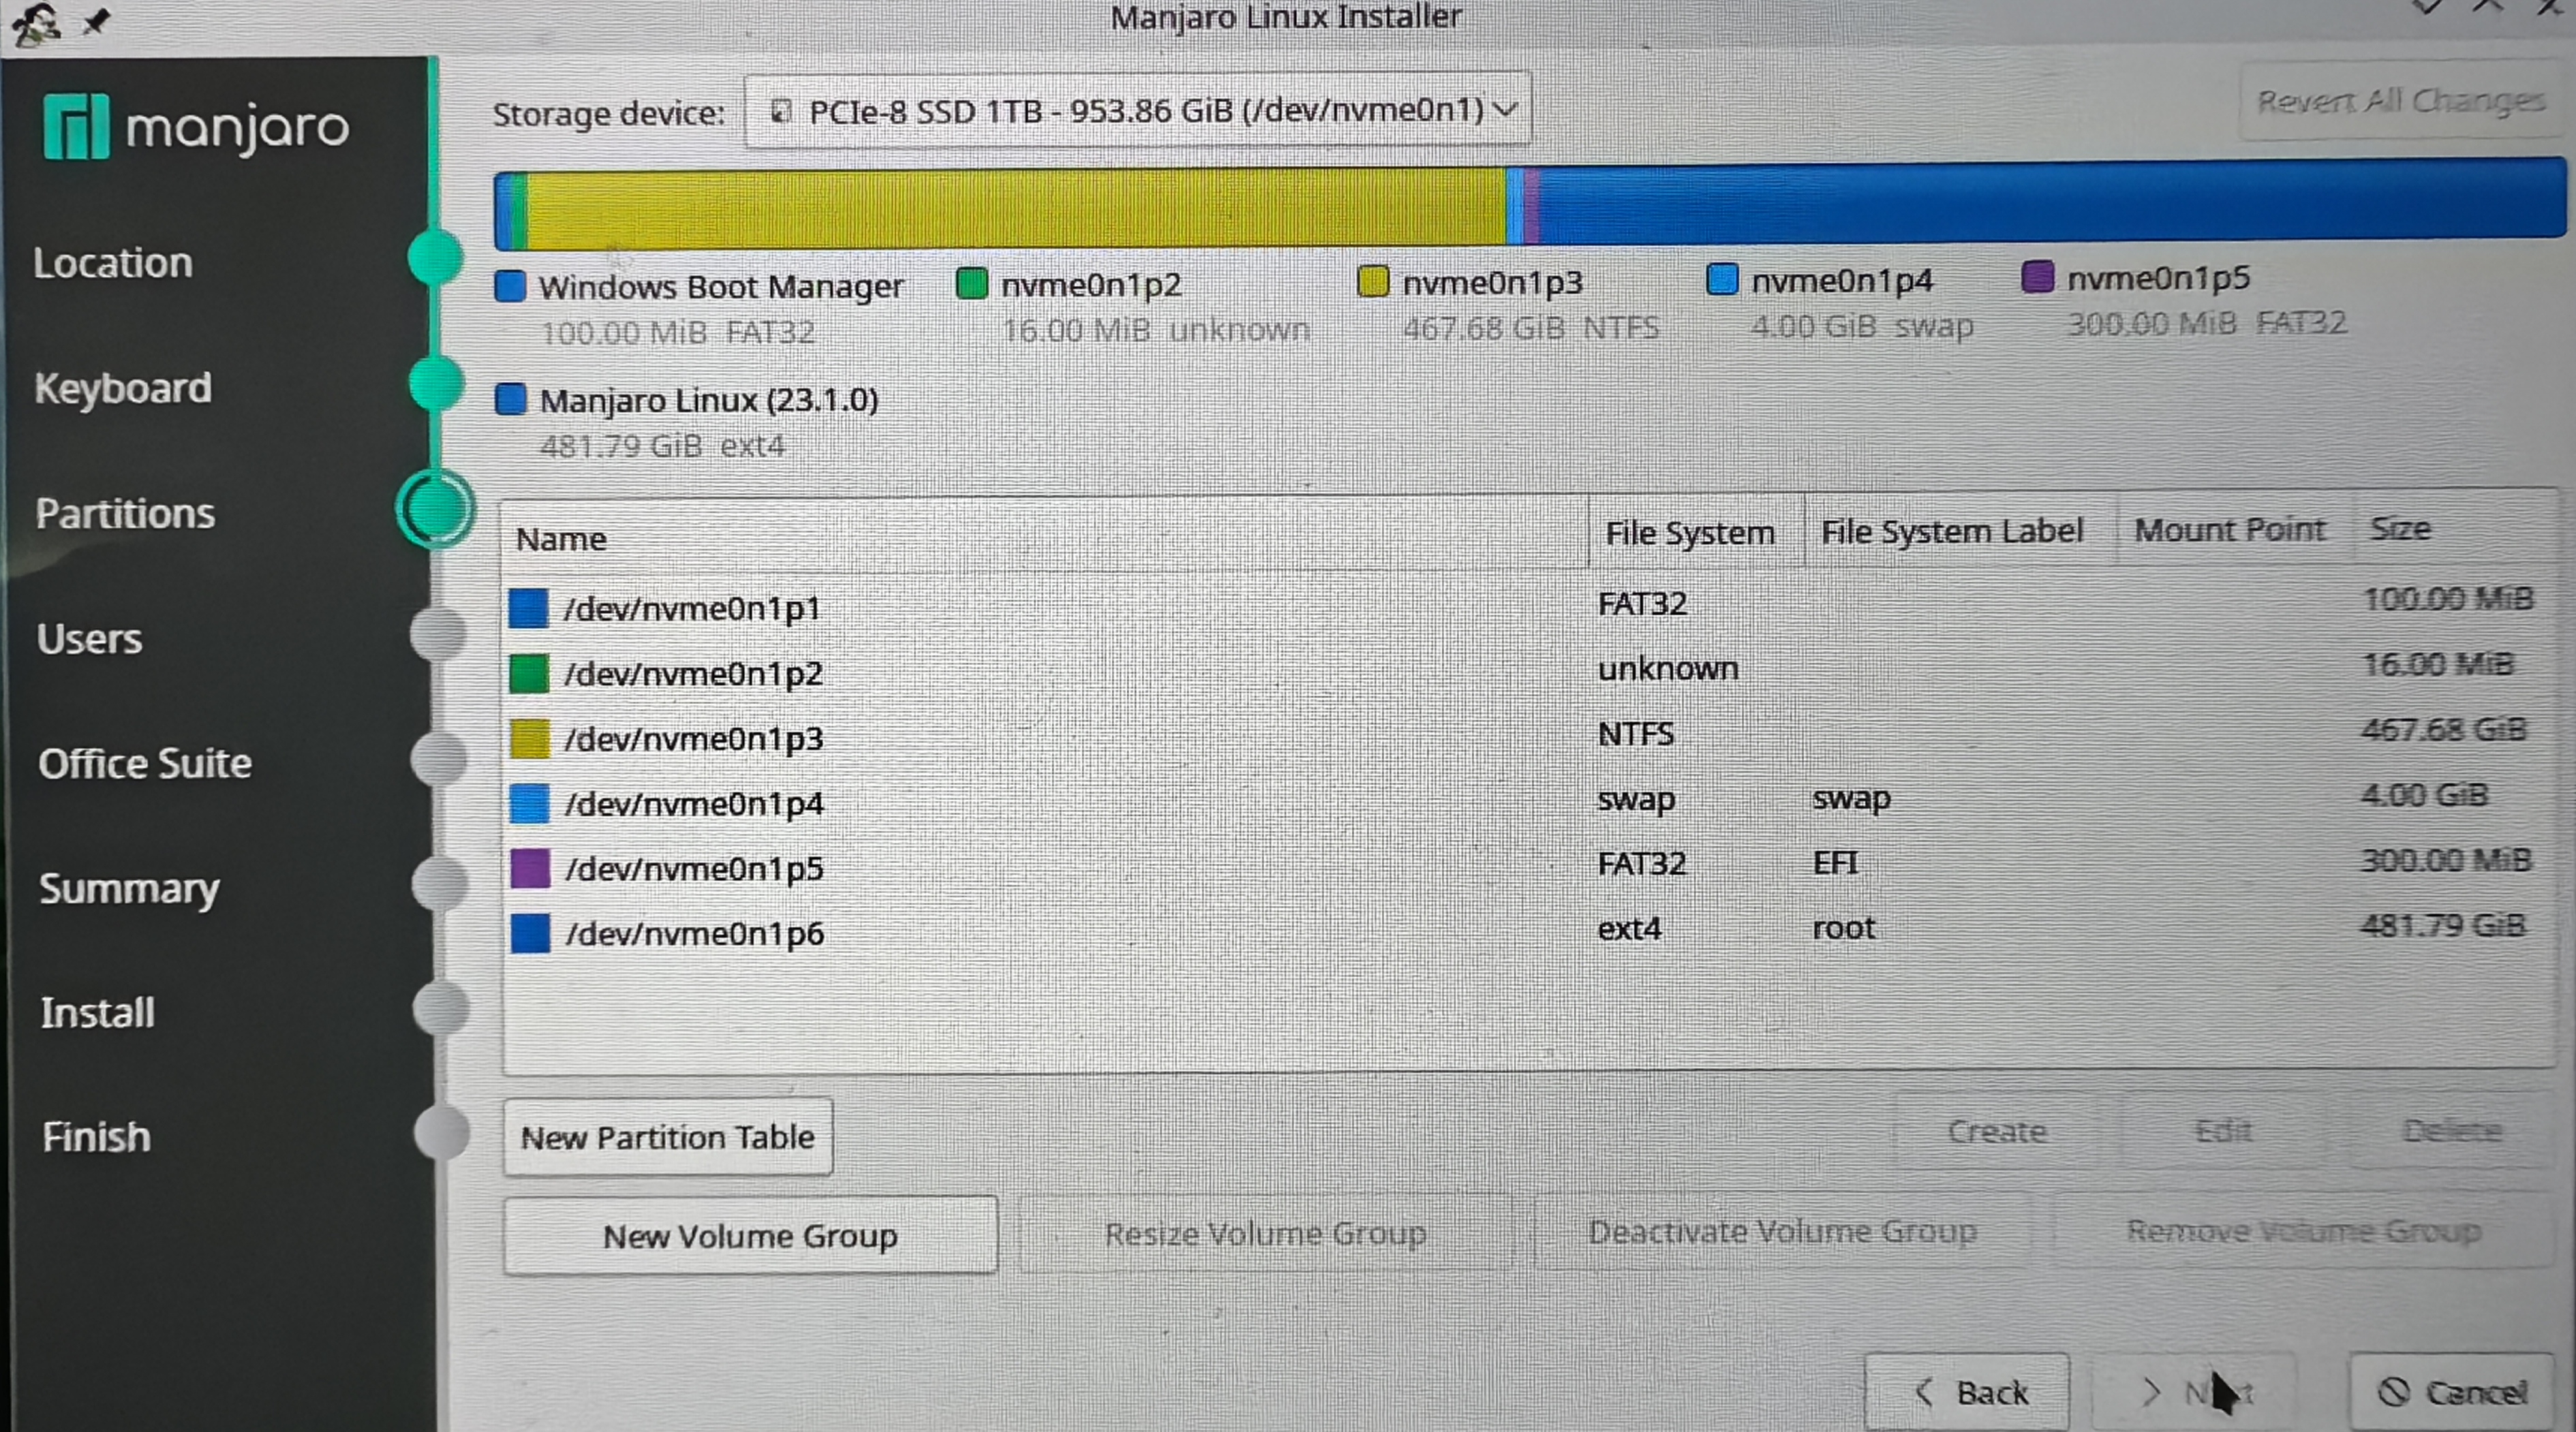Select the /dev/nvme0n1p5 EFI partition row
This screenshot has width=2576, height=1432.
pos(694,868)
